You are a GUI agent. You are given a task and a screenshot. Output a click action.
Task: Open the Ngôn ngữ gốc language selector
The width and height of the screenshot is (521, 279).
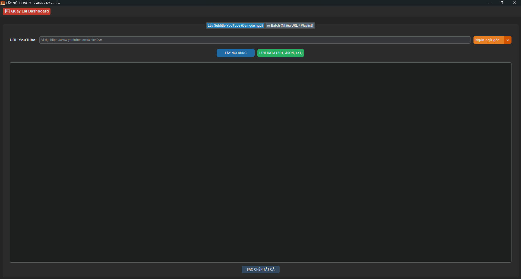click(x=488, y=40)
